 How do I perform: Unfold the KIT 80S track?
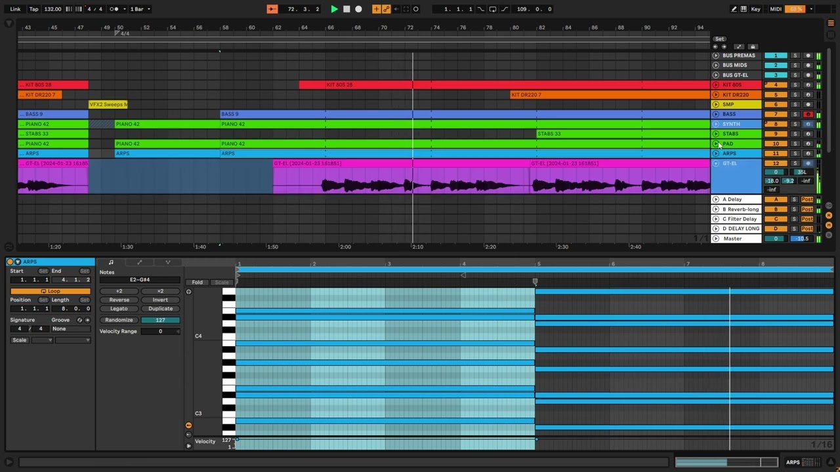click(x=716, y=85)
